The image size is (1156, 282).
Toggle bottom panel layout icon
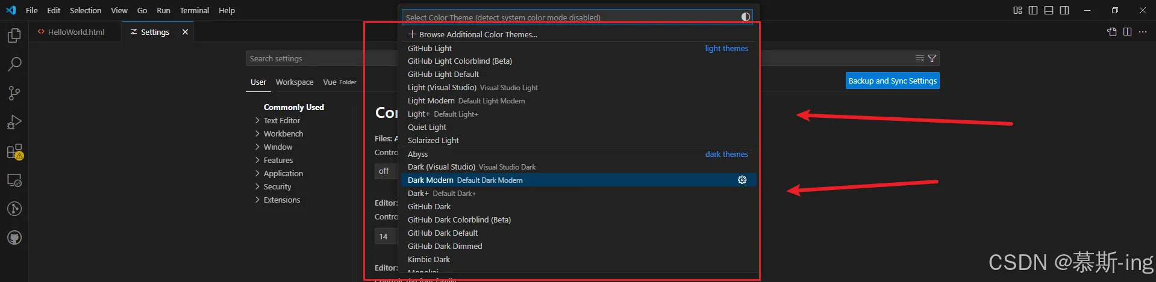(x=1049, y=10)
